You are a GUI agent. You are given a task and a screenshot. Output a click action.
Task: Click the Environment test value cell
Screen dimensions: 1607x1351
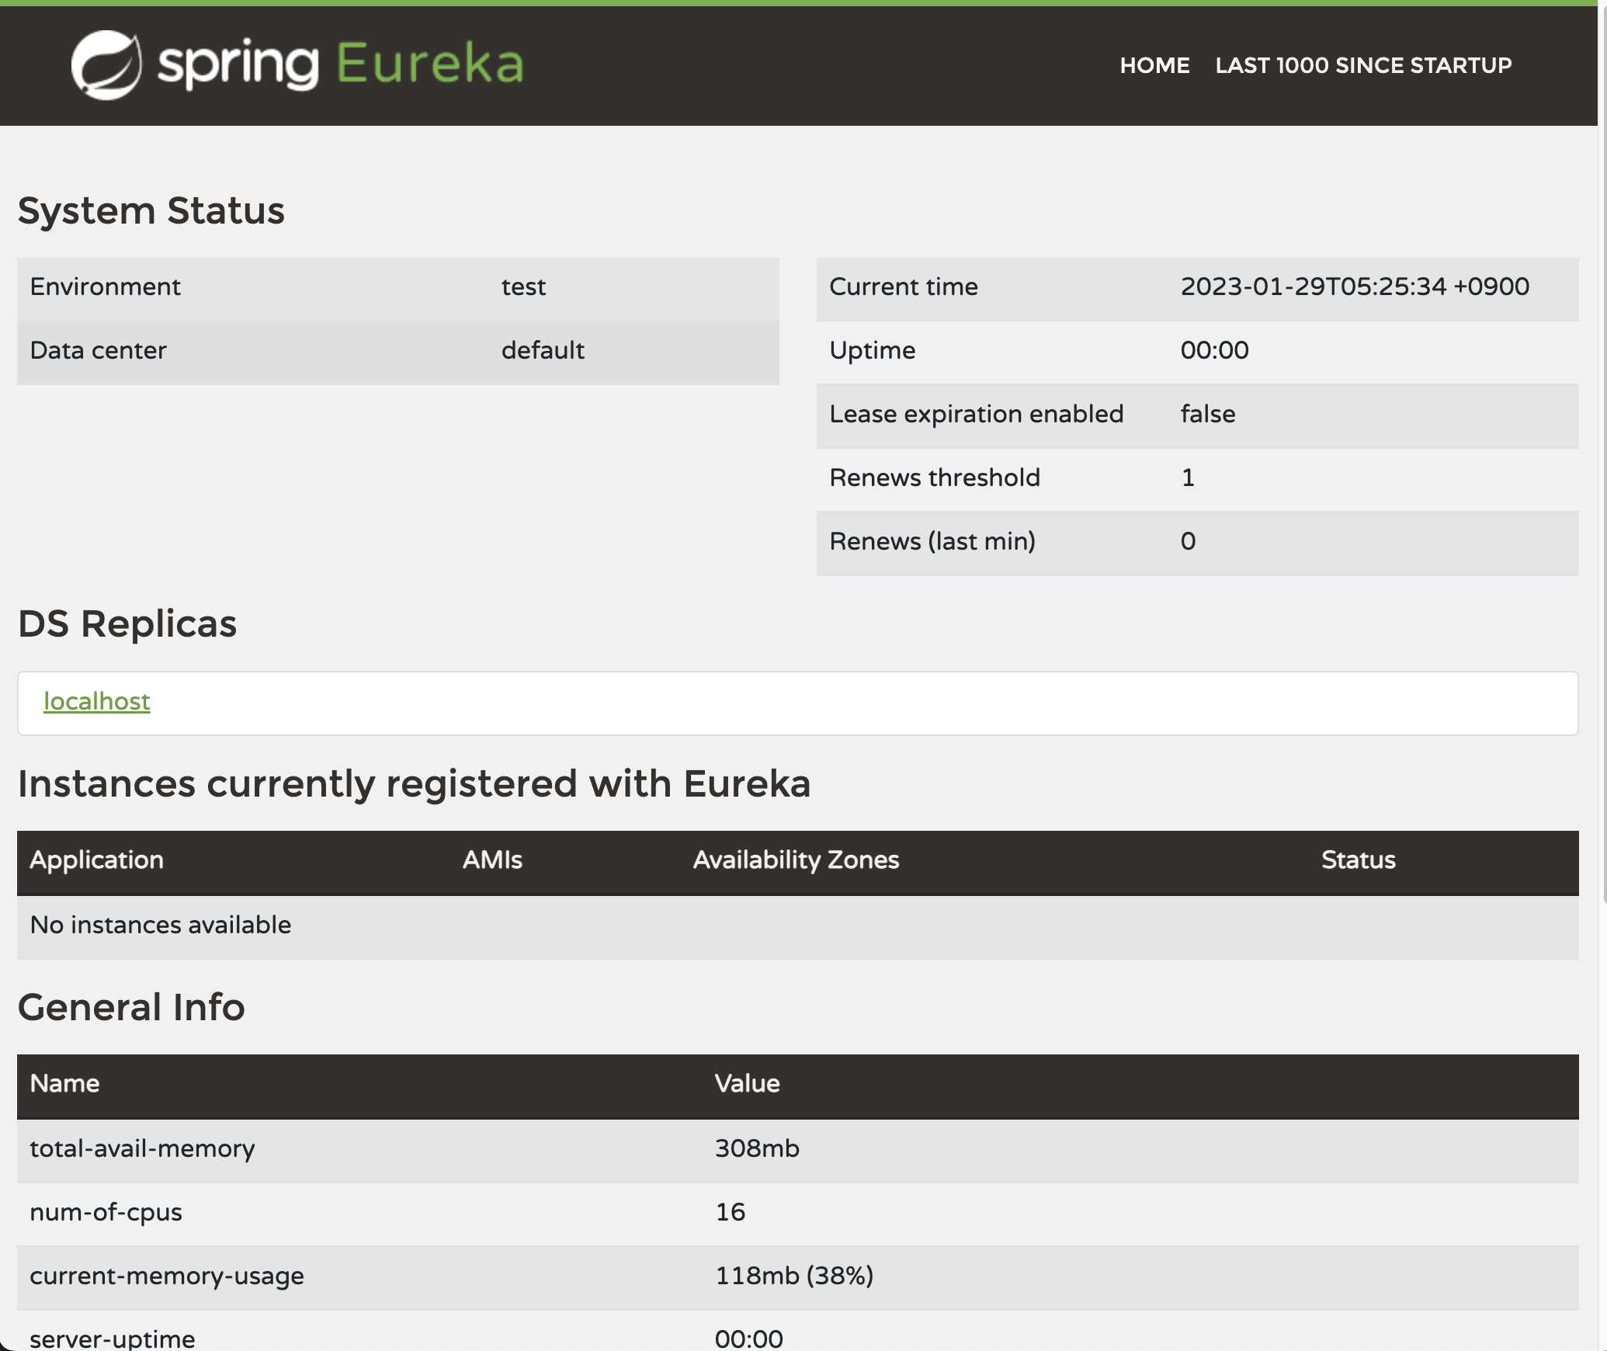pyautogui.click(x=524, y=287)
